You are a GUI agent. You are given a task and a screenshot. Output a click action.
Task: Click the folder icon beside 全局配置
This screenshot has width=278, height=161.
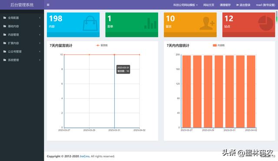coord(5,18)
